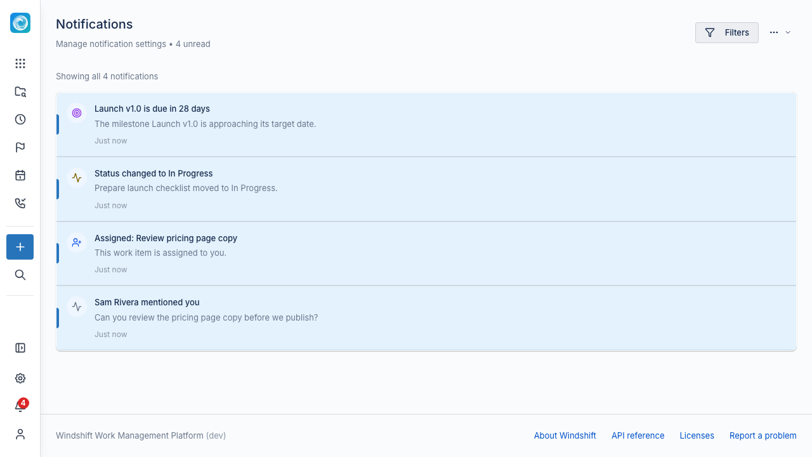The image size is (812, 457).
Task: Click the user-plus icon on Assigned notification
Action: pyautogui.click(x=77, y=242)
